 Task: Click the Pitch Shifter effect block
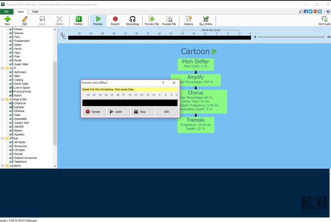click(x=196, y=64)
